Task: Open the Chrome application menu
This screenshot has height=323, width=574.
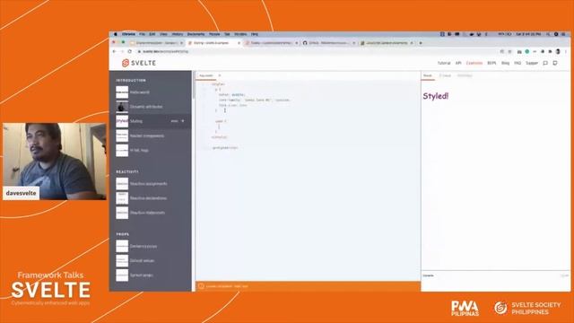Action: (x=128, y=34)
